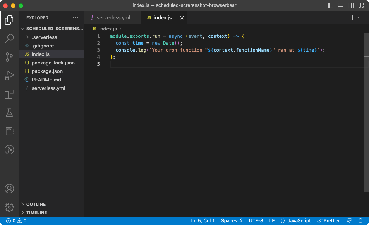Open the Explorer panel actions menu
Image resolution: width=369 pixels, height=225 pixels.
pos(76,17)
